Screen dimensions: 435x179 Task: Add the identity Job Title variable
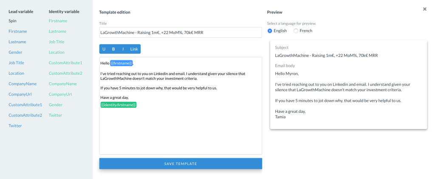pos(56,42)
